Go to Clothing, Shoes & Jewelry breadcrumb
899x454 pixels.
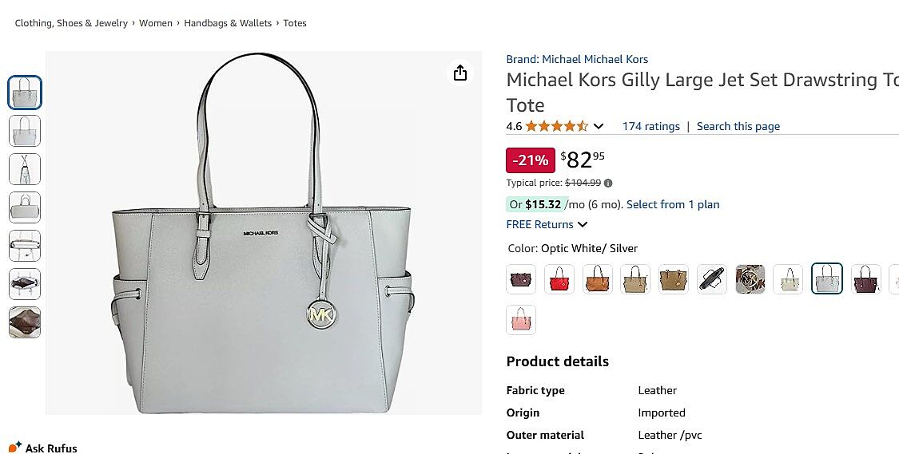pyautogui.click(x=71, y=23)
